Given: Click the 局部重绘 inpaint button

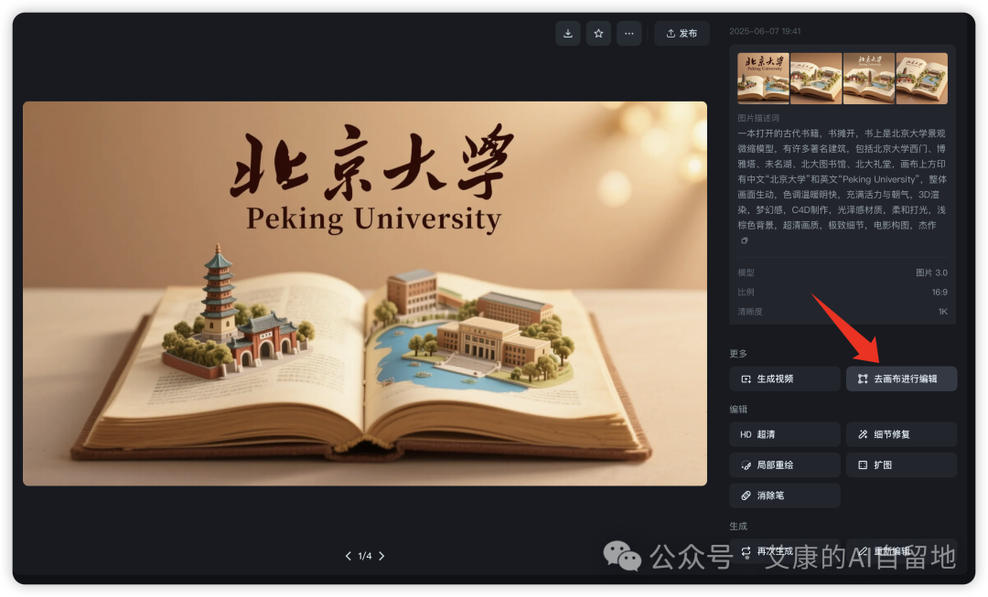Looking at the screenshot, I should (785, 464).
